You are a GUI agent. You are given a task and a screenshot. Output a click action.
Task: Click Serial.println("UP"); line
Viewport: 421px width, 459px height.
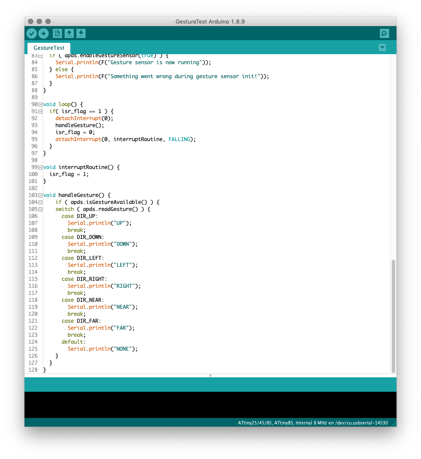(100, 223)
